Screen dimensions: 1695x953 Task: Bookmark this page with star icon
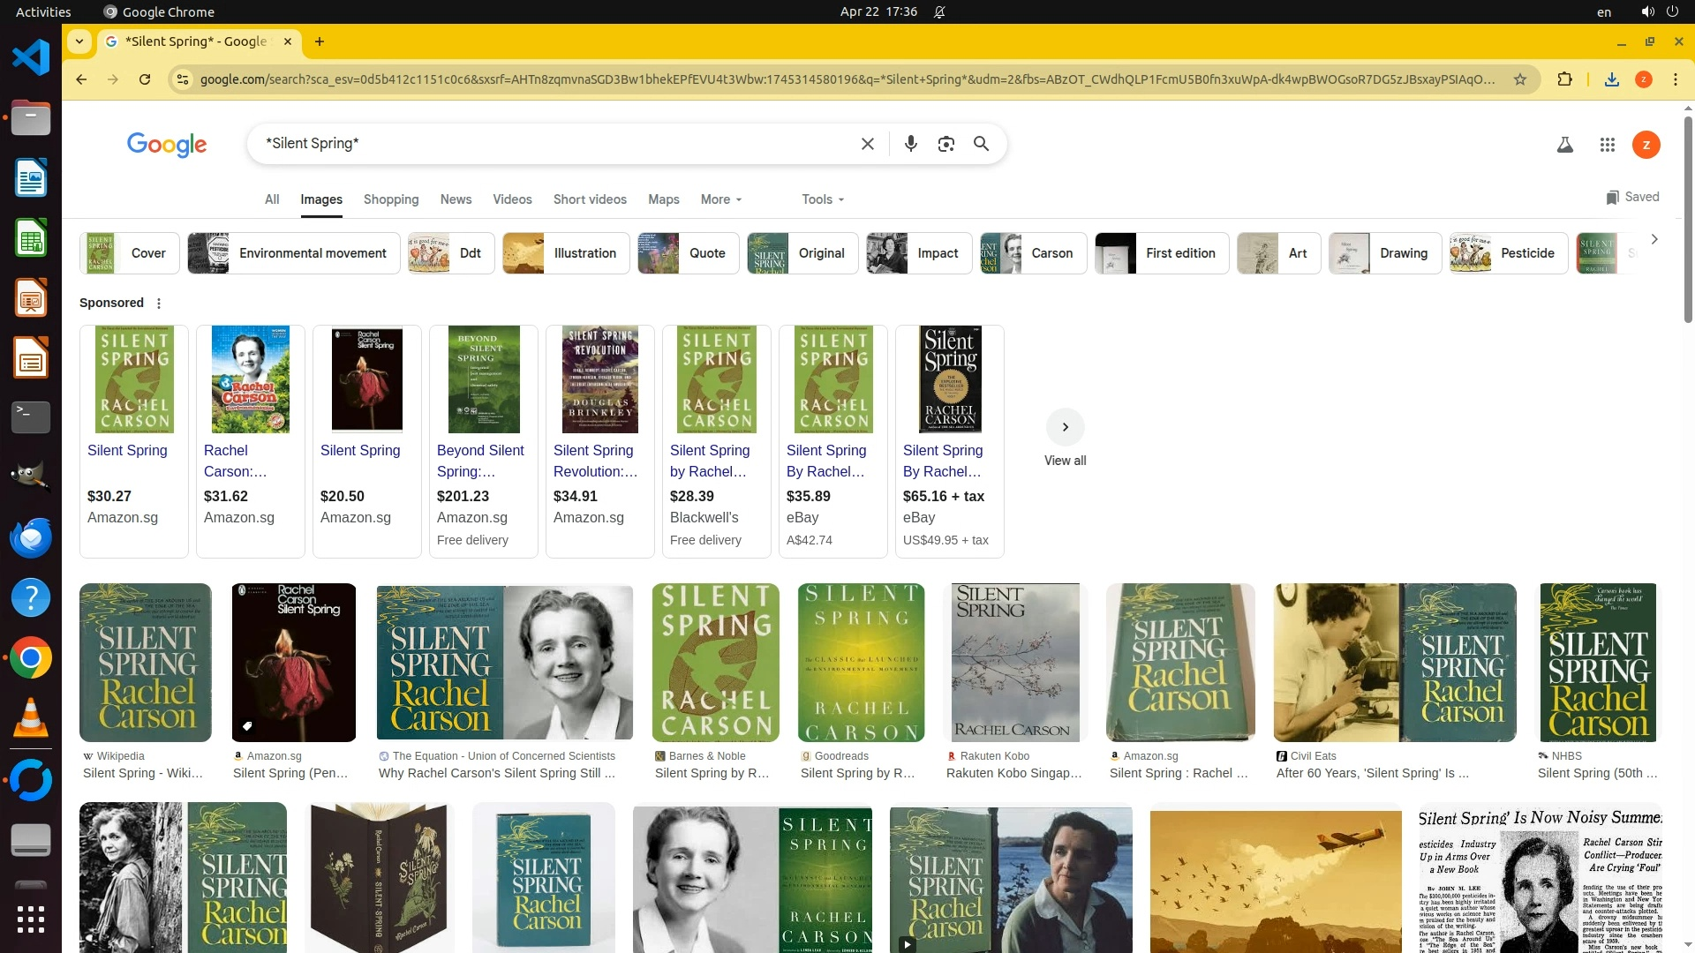[1519, 79]
